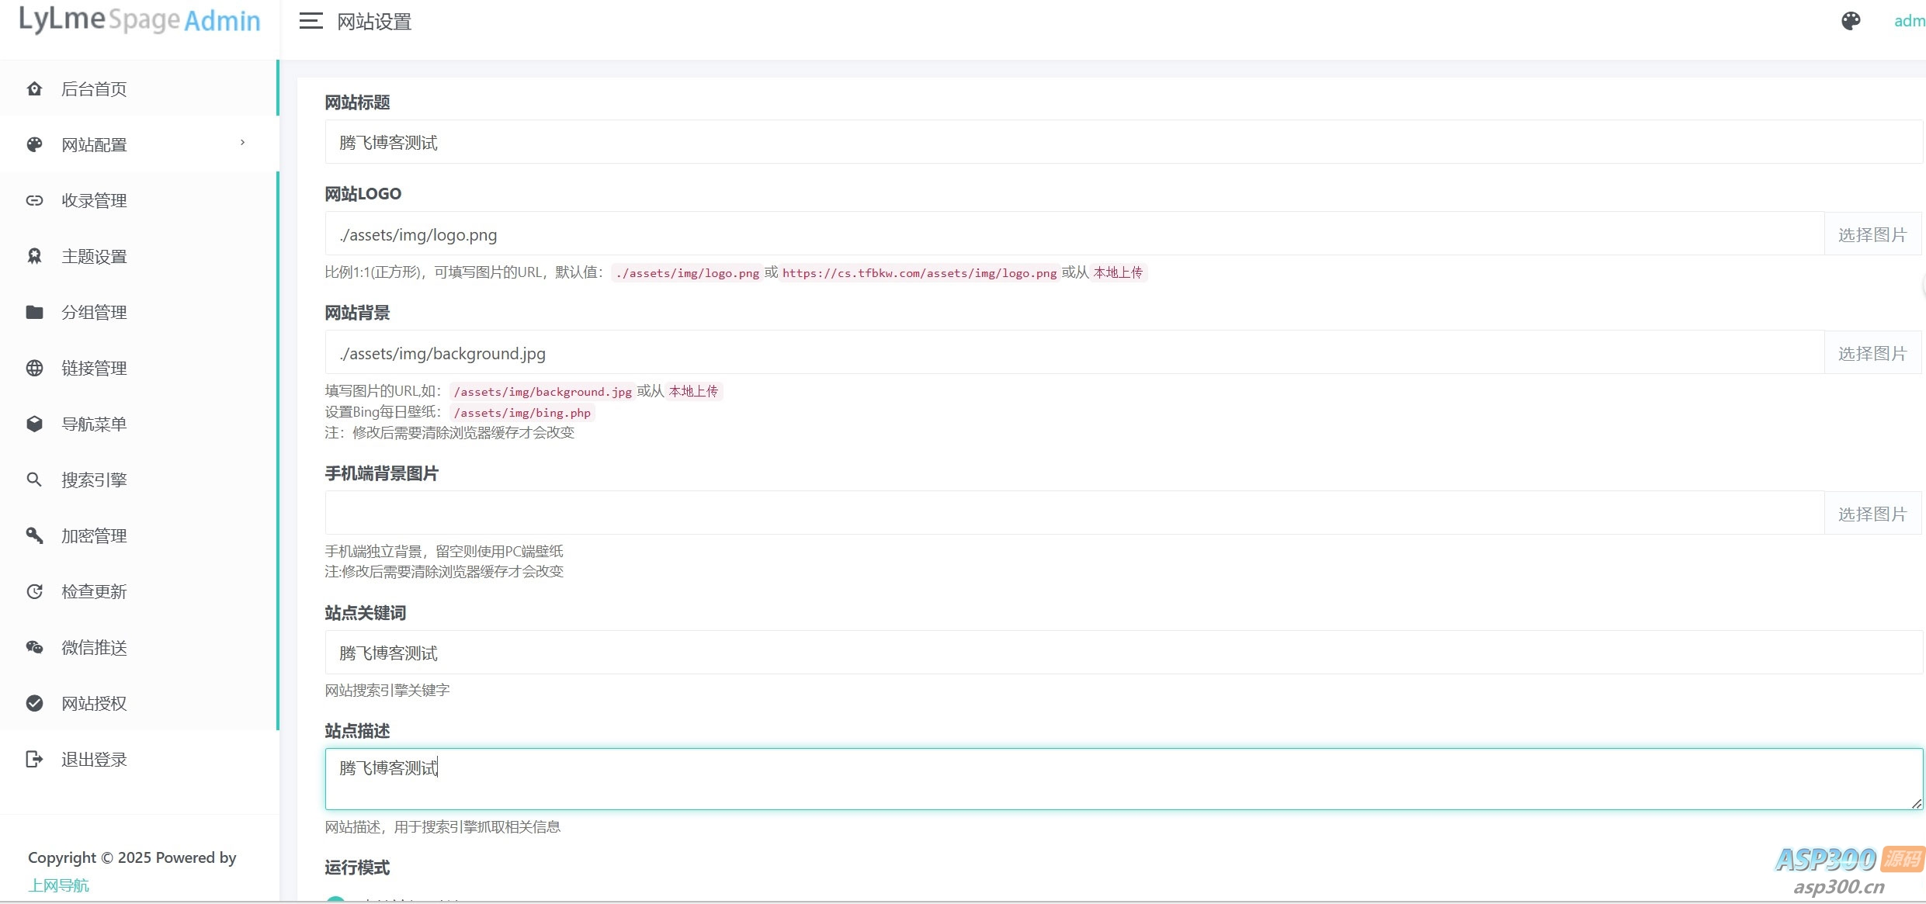1926x904 pixels.
Task: Click 选择图片 button for 网站LOGO
Action: 1872,234
